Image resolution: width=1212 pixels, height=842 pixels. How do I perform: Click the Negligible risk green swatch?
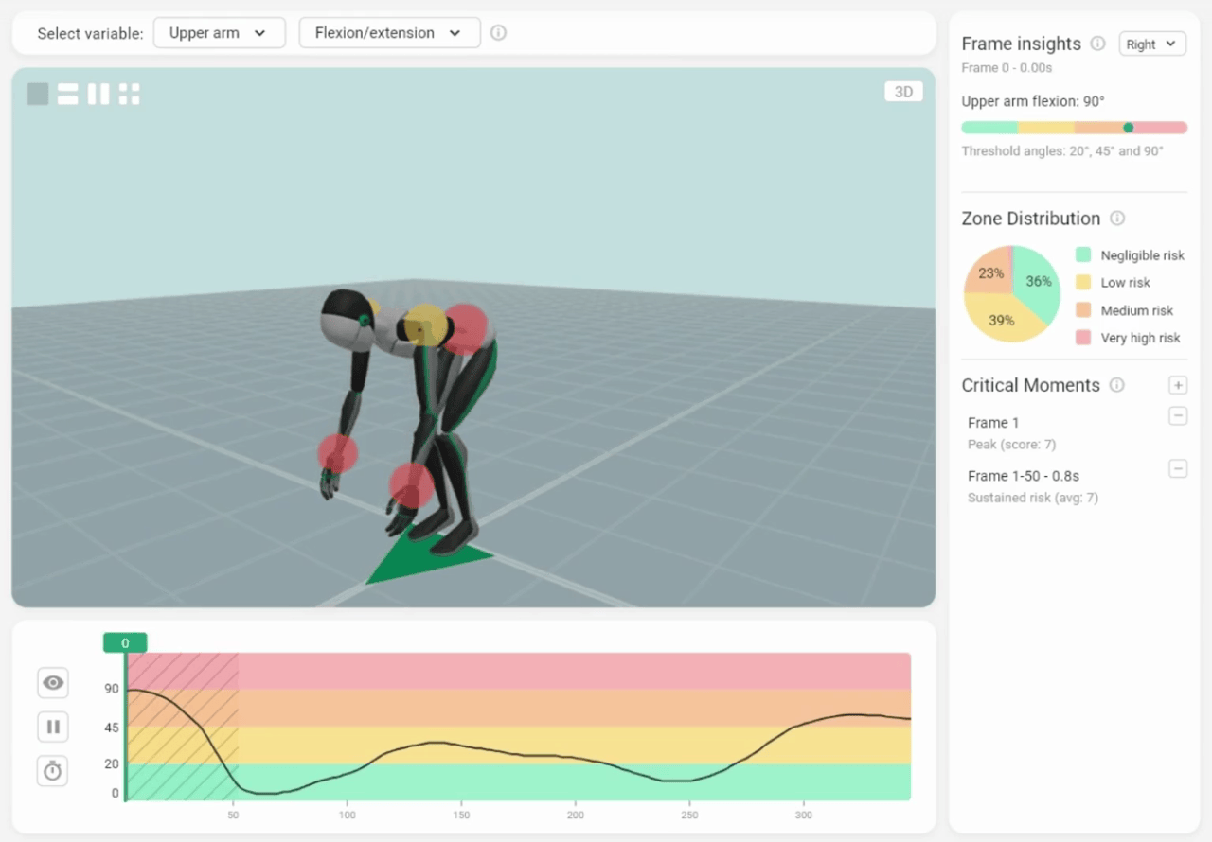click(1083, 255)
